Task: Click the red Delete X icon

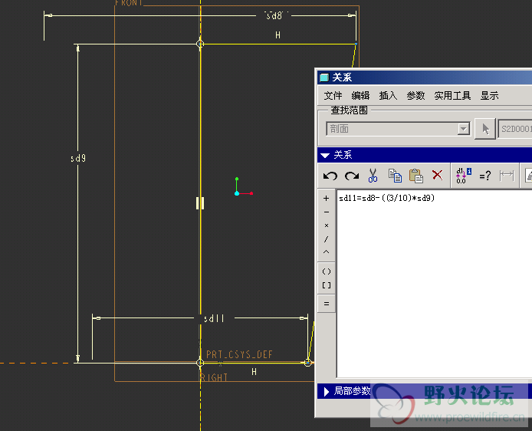Action: pyautogui.click(x=438, y=175)
